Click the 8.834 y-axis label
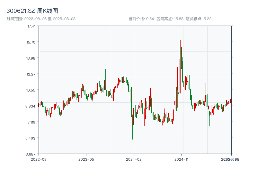The height and width of the screenshot is (192, 257). (31, 106)
